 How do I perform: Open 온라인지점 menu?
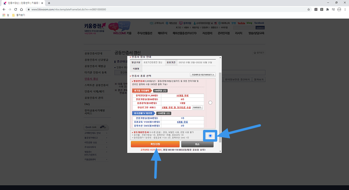[x=224, y=33]
